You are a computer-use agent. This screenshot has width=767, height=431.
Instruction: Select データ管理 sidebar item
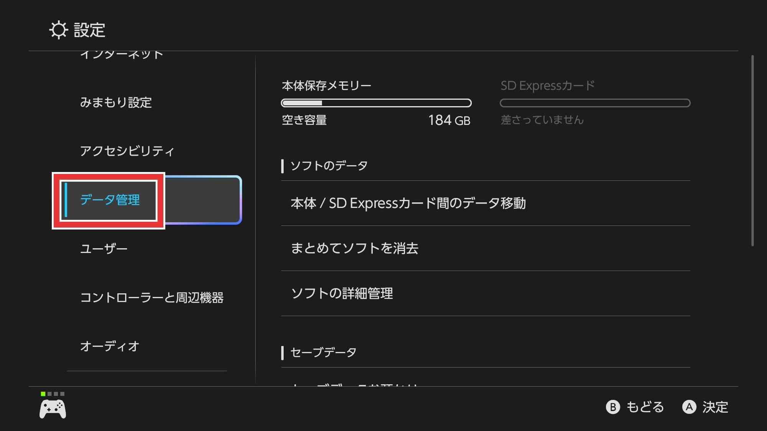(110, 200)
